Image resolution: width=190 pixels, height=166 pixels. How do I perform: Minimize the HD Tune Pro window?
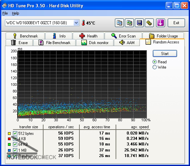(x=169, y=6)
